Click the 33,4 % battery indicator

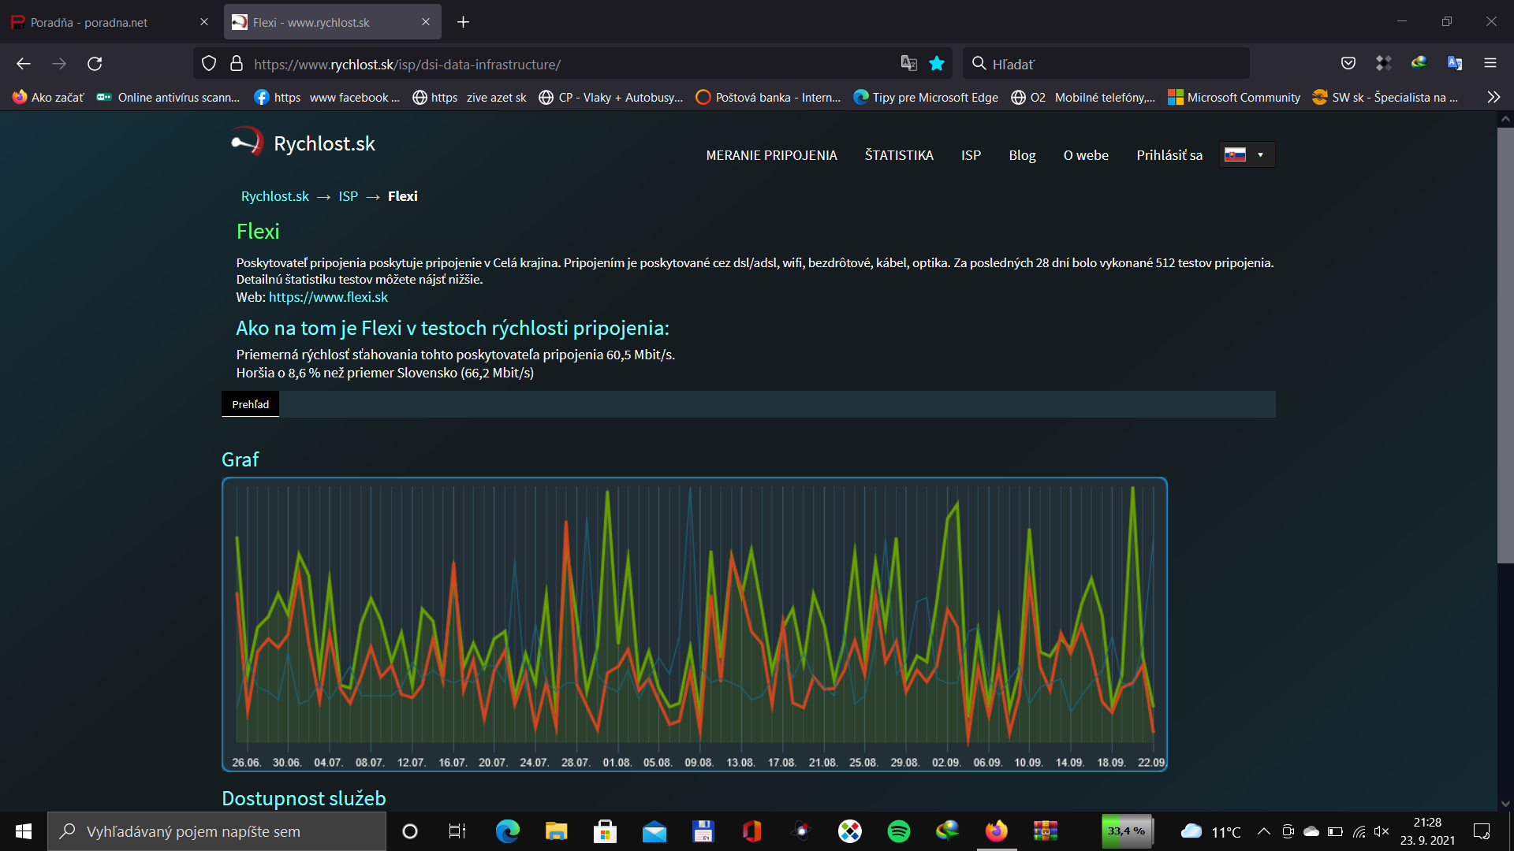tap(1127, 831)
